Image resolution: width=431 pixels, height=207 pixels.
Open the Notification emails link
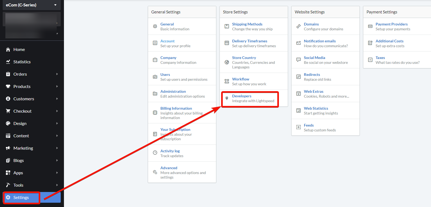(x=320, y=41)
